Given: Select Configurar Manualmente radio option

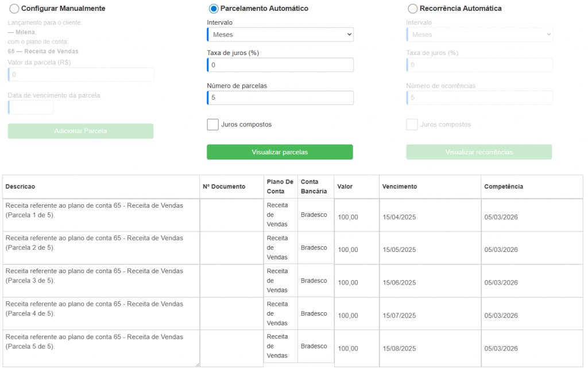Looking at the screenshot, I should (x=14, y=9).
